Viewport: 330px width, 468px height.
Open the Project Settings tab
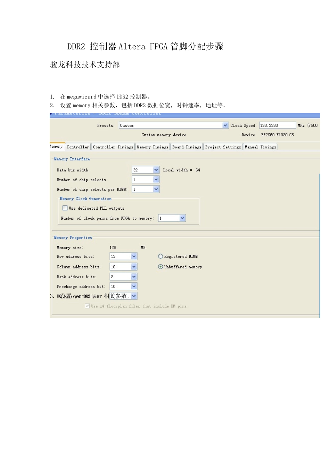coord(223,147)
